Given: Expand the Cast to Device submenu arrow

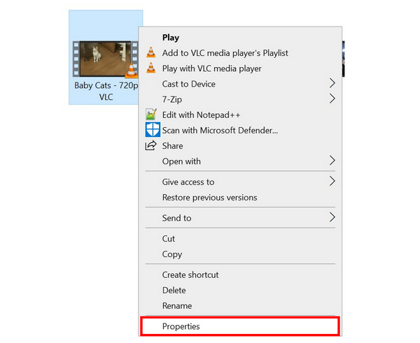Looking at the screenshot, I should [332, 83].
